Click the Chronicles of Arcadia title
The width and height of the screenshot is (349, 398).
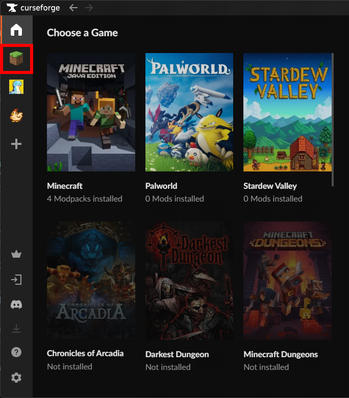tap(85, 353)
